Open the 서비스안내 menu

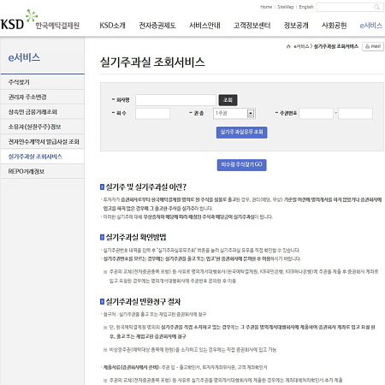[204, 26]
